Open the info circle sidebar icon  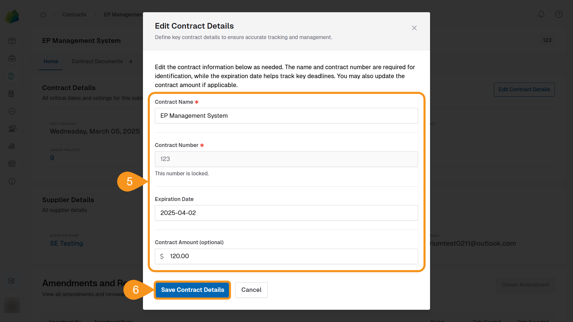(x=12, y=181)
